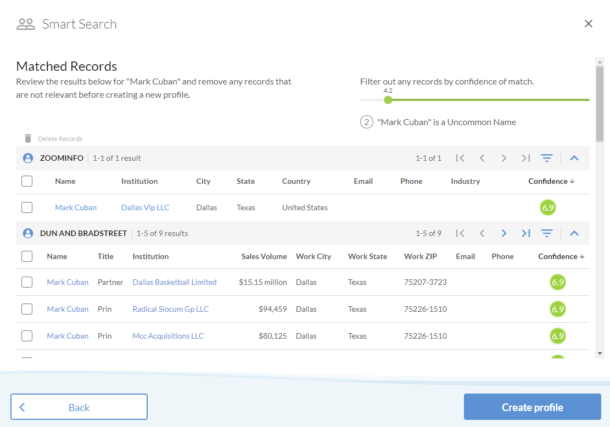
Task: Click the ZoomInfo first page icon
Action: pyautogui.click(x=460, y=158)
